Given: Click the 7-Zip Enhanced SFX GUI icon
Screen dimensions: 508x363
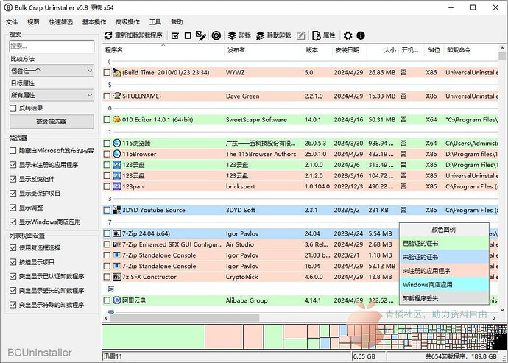Looking at the screenshot, I should (x=116, y=244).
